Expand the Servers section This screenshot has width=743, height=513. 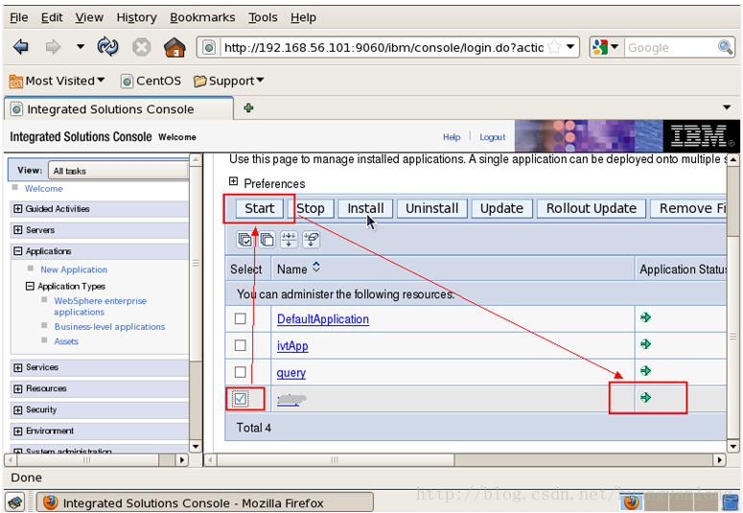pos(18,230)
